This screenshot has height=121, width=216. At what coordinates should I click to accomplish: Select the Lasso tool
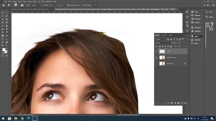tap(2, 16)
